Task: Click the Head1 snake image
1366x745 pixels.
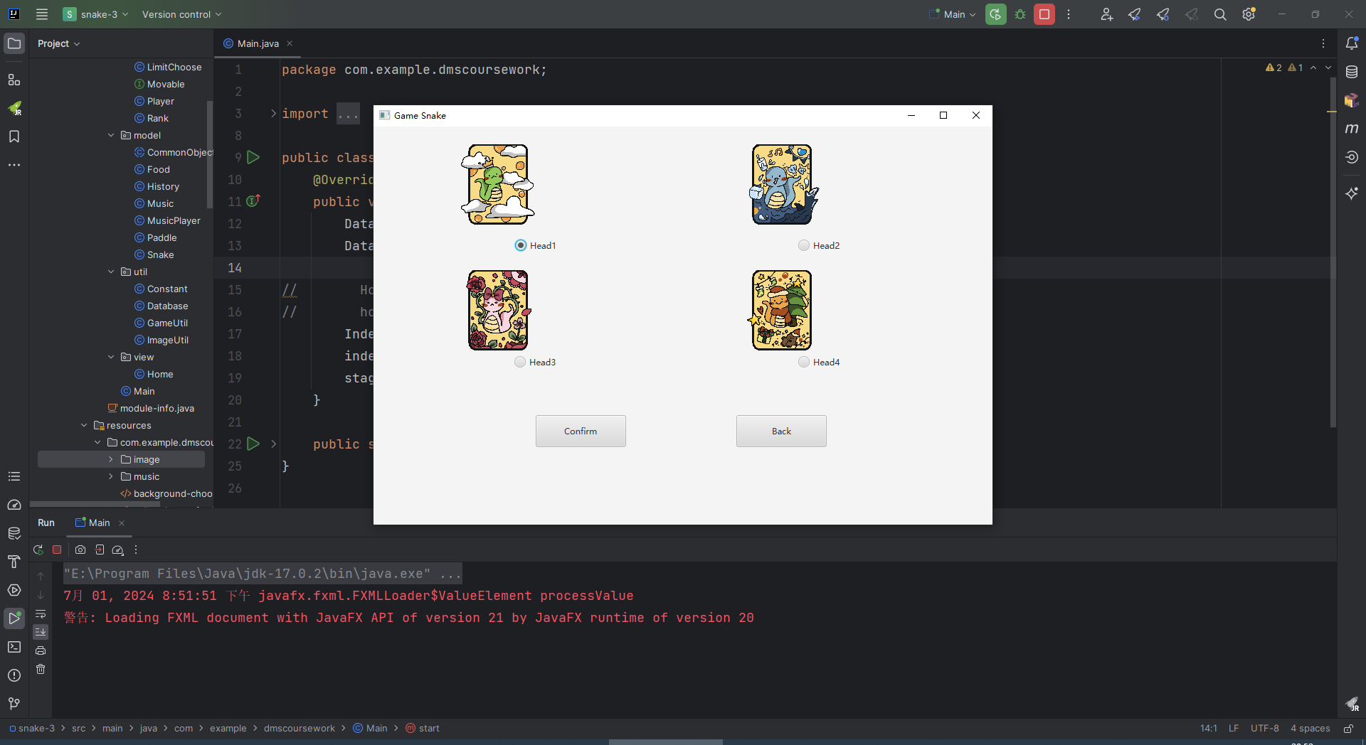Action: coord(498,184)
